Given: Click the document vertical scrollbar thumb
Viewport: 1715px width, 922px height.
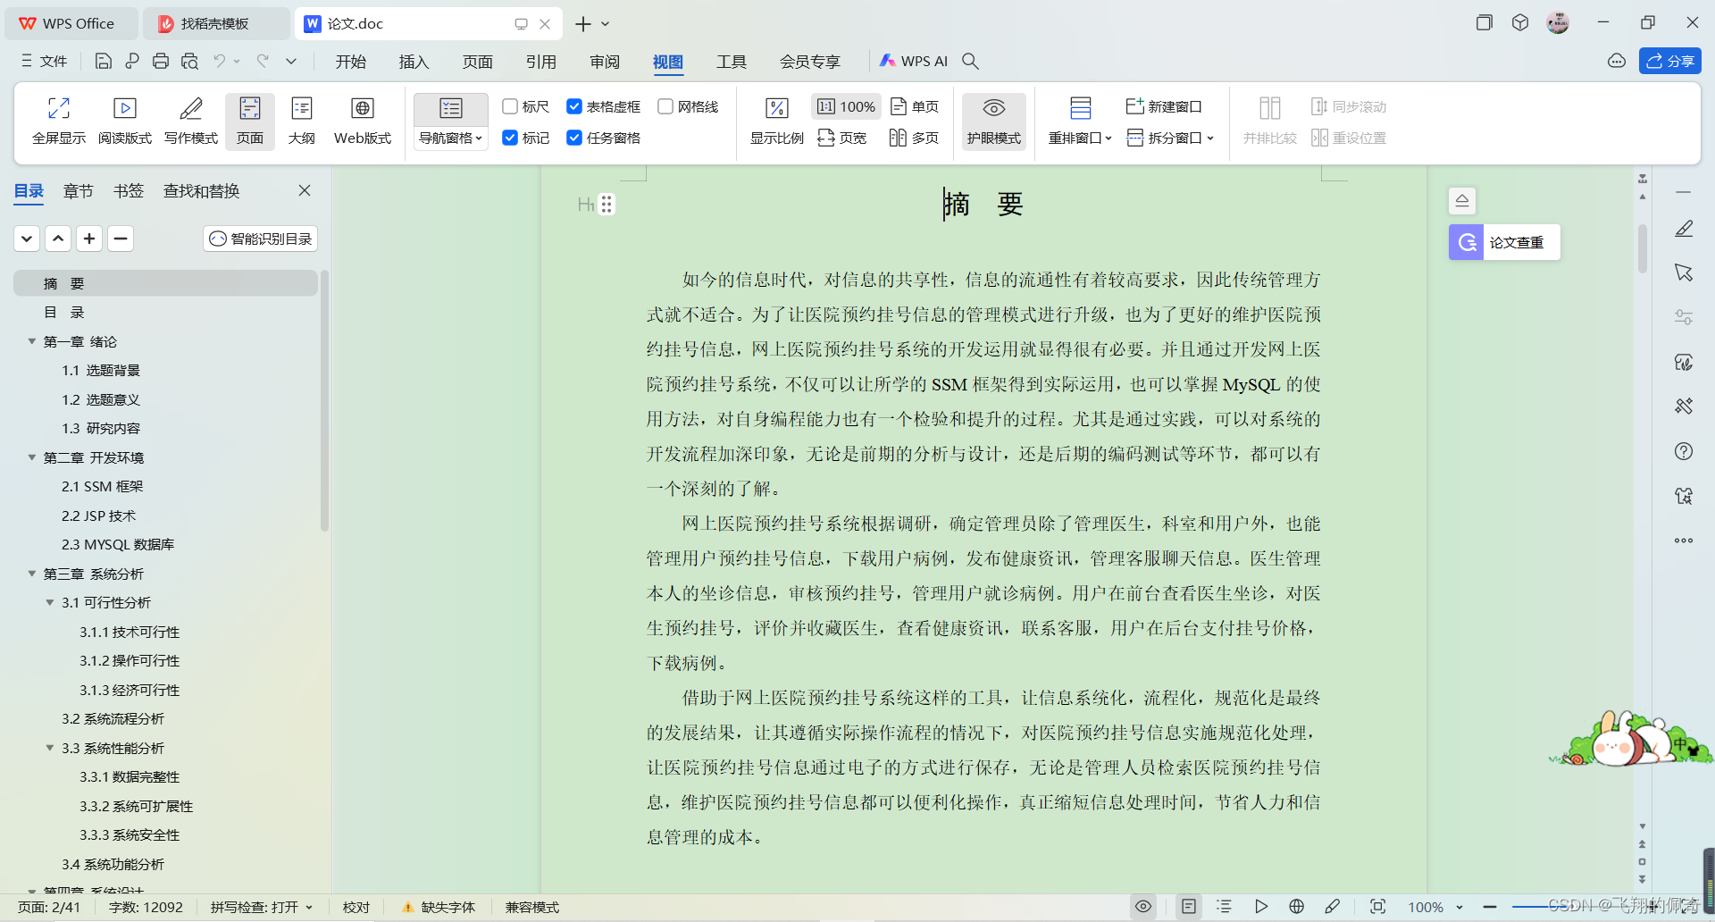Looking at the screenshot, I should 1643,248.
